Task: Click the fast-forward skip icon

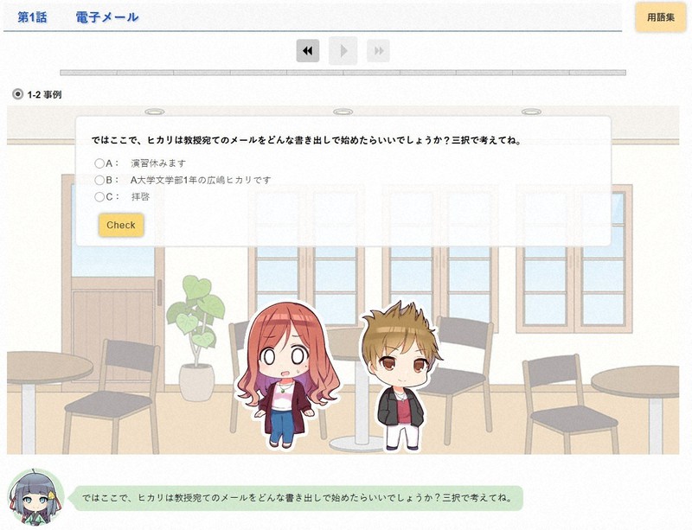Action: pyautogui.click(x=379, y=52)
